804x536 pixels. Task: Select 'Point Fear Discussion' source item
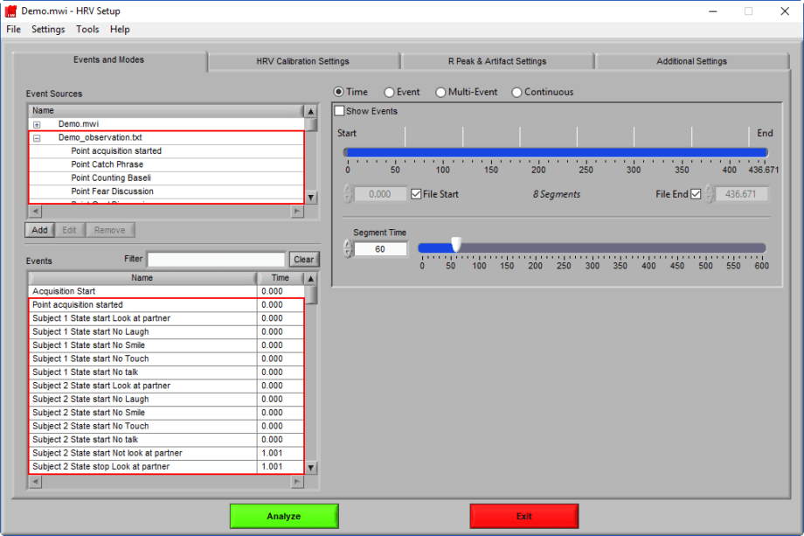click(167, 191)
